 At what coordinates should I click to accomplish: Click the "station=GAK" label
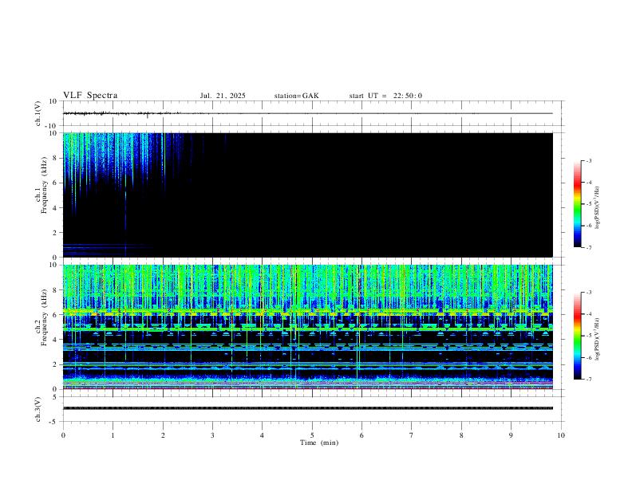[x=296, y=96]
